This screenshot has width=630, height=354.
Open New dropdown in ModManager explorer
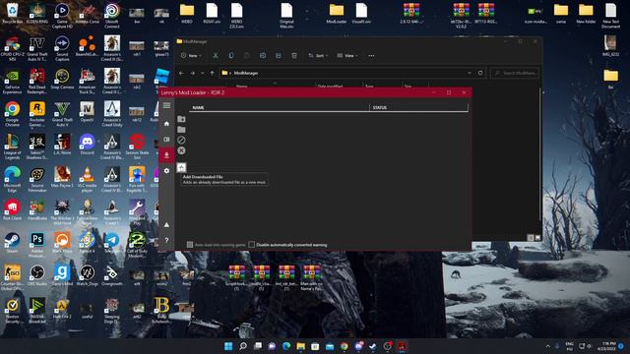tap(191, 56)
